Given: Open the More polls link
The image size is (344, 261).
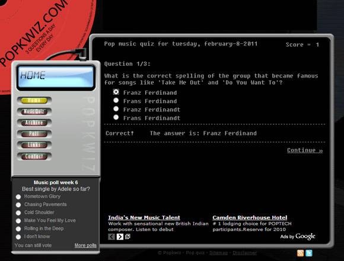Looking at the screenshot, I should click(x=85, y=245).
